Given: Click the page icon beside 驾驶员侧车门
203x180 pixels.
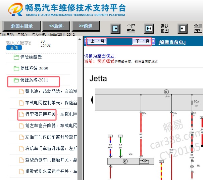Looking at the screenshot, I should click(21, 160).
